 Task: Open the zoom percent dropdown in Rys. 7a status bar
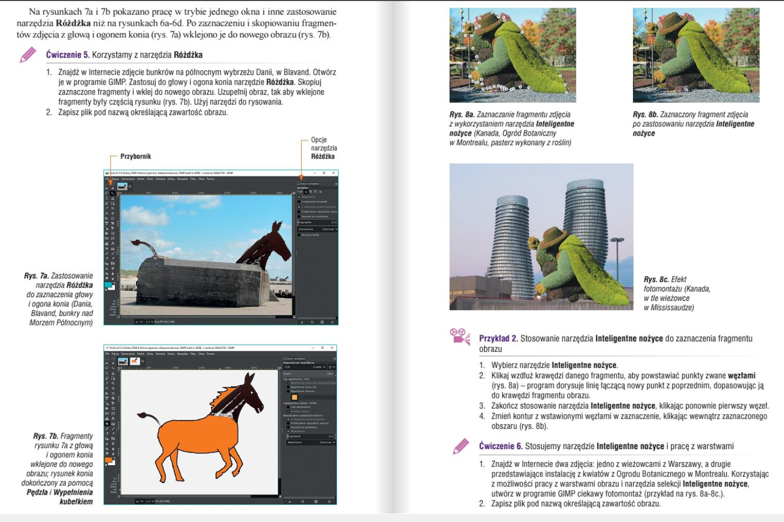click(149, 322)
